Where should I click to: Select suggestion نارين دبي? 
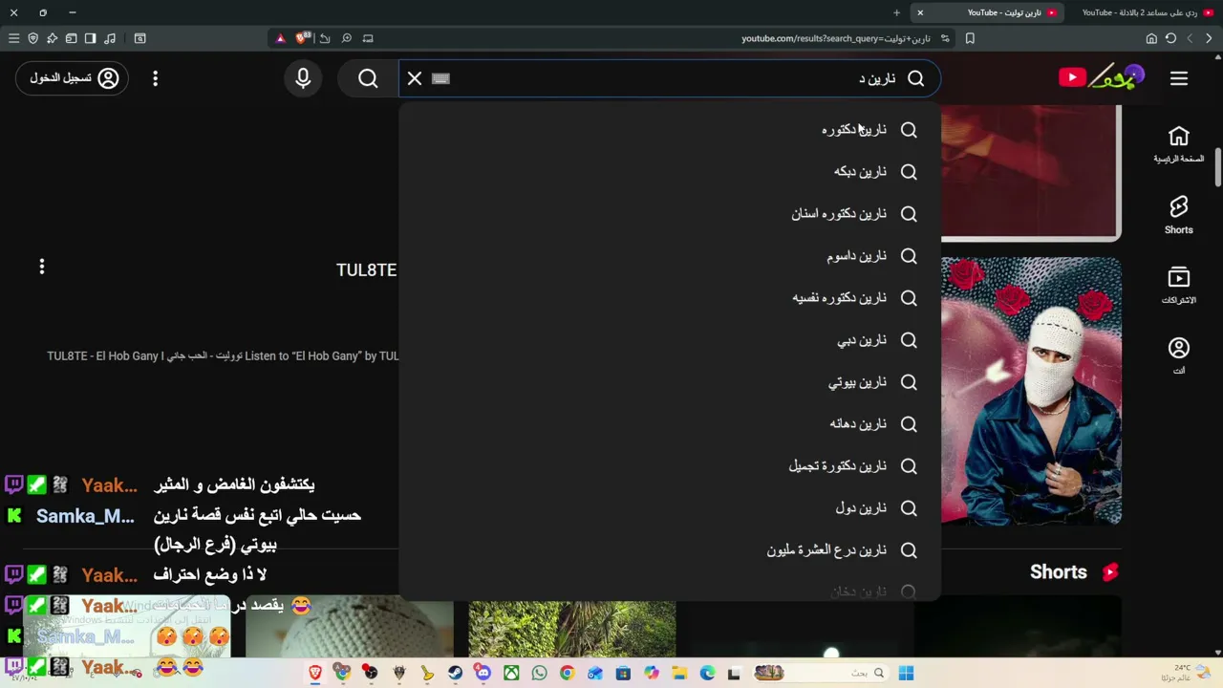click(x=670, y=340)
